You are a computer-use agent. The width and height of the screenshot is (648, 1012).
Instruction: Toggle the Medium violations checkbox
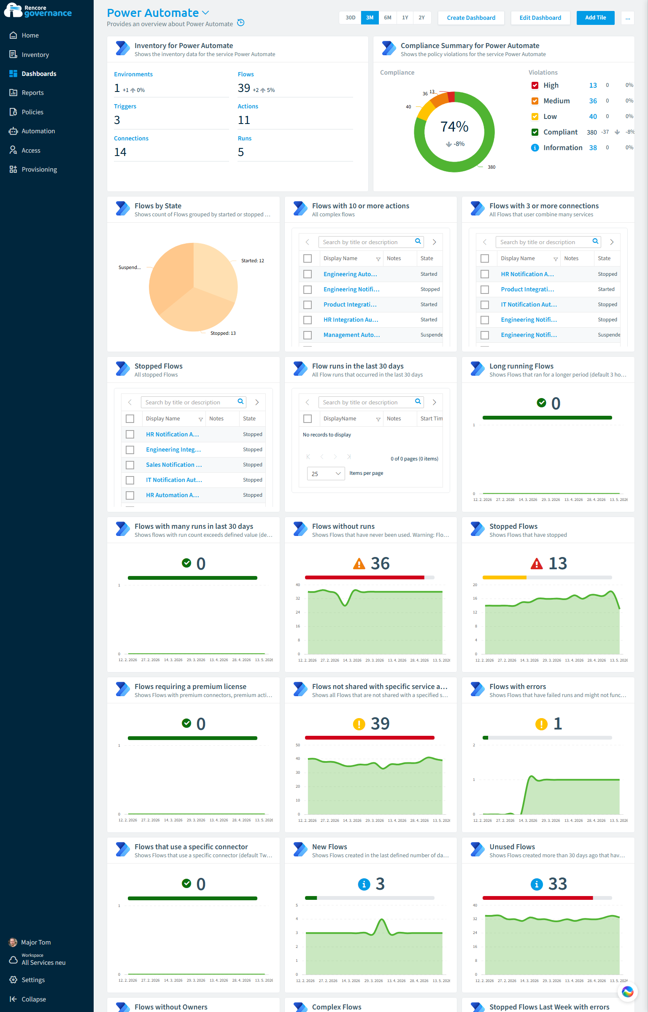[535, 101]
